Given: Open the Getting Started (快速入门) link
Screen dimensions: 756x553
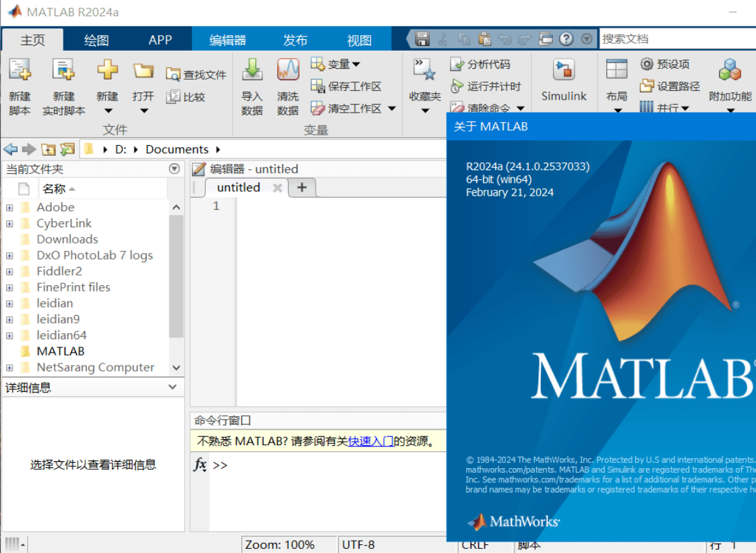Looking at the screenshot, I should [371, 441].
